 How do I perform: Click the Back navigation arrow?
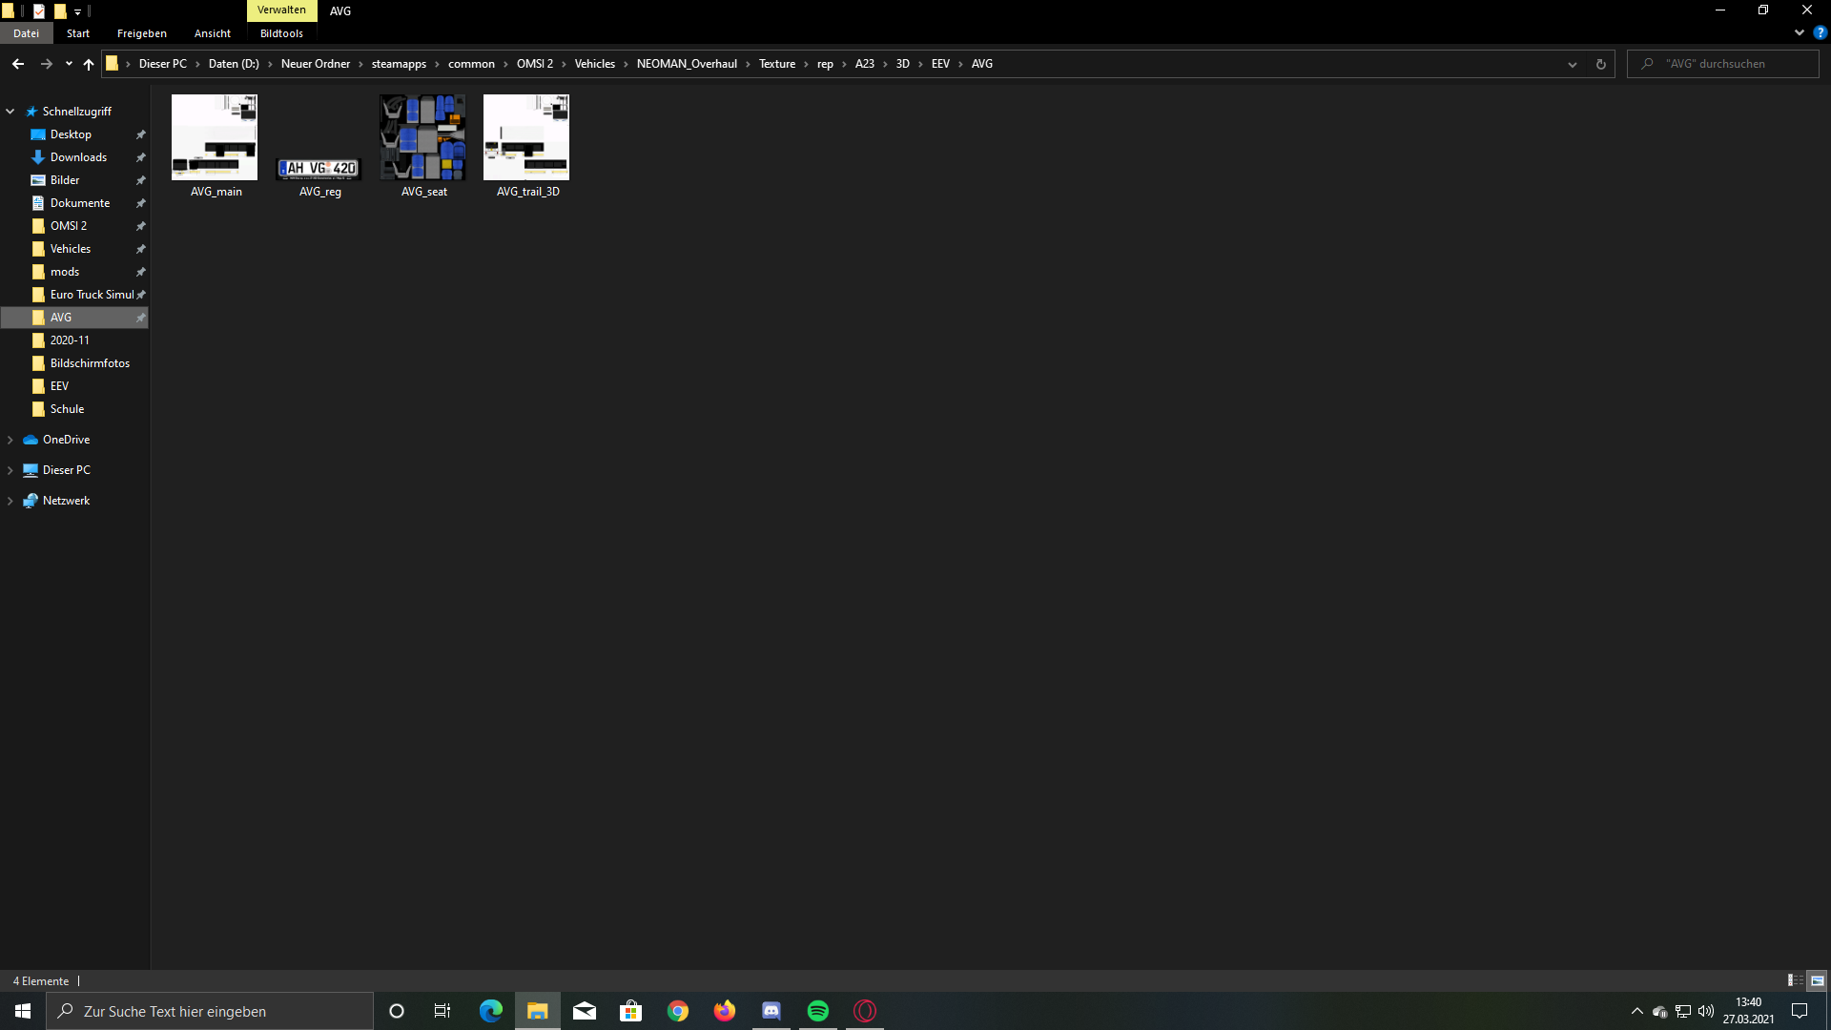coord(18,64)
